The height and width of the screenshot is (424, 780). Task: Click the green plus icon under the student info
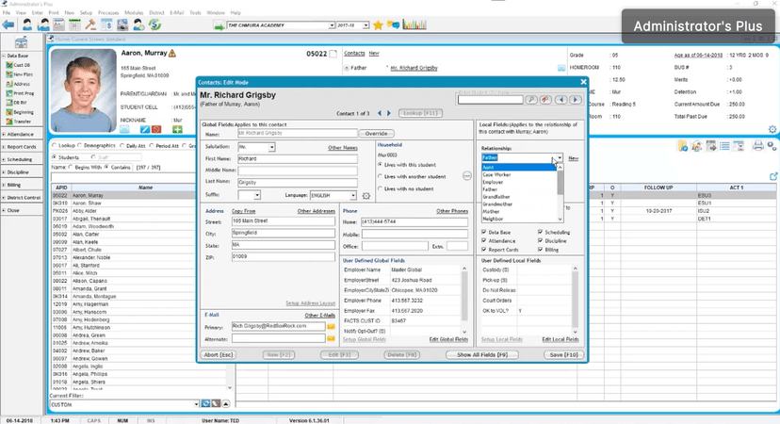177,130
